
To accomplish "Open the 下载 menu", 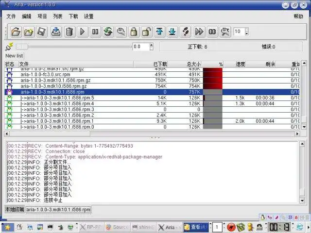I will pos(73,16).
